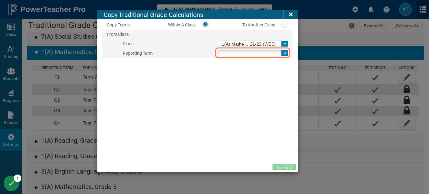Expand the first 1(A) Reading section
Screen dimensions: 429x194
36,141
